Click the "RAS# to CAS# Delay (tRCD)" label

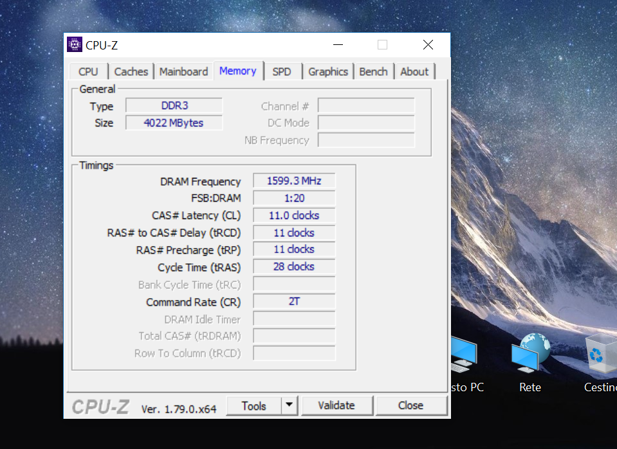pyautogui.click(x=174, y=233)
